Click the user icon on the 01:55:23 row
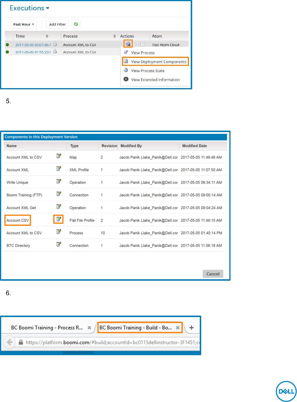 click(x=55, y=51)
